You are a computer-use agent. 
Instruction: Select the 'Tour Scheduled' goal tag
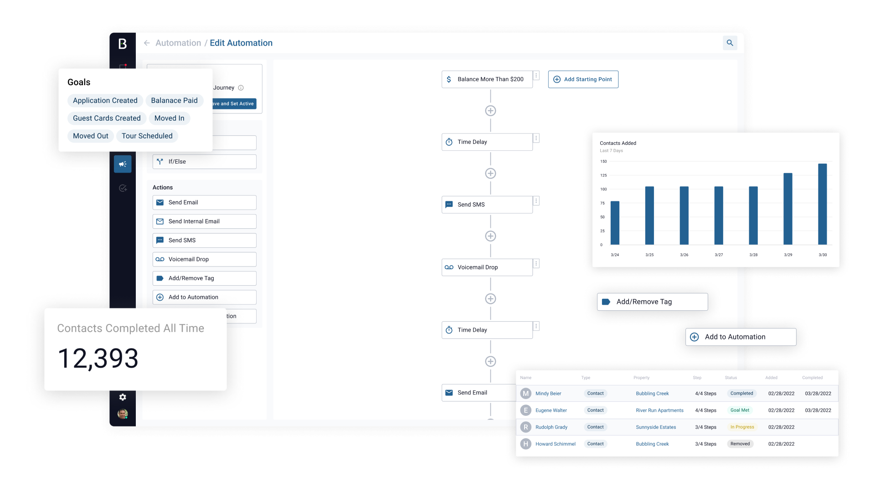(x=147, y=136)
